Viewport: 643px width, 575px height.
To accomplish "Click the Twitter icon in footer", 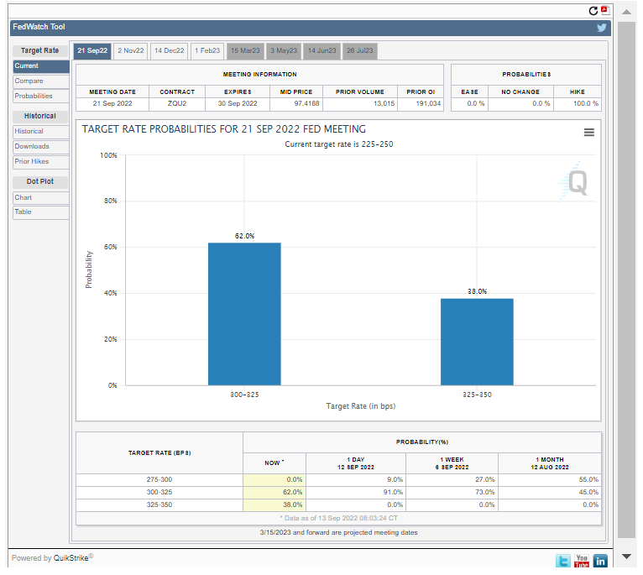I will coord(562,560).
